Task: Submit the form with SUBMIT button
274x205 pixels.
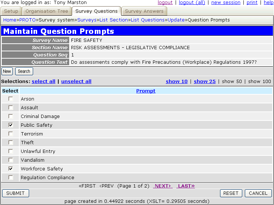Action: (x=15, y=193)
